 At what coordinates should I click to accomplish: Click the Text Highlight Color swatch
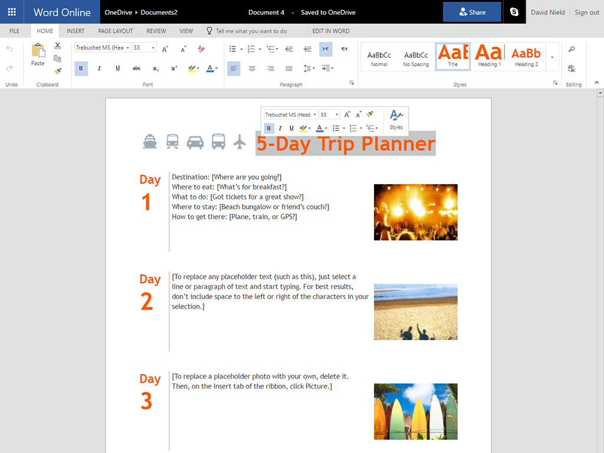[x=192, y=68]
